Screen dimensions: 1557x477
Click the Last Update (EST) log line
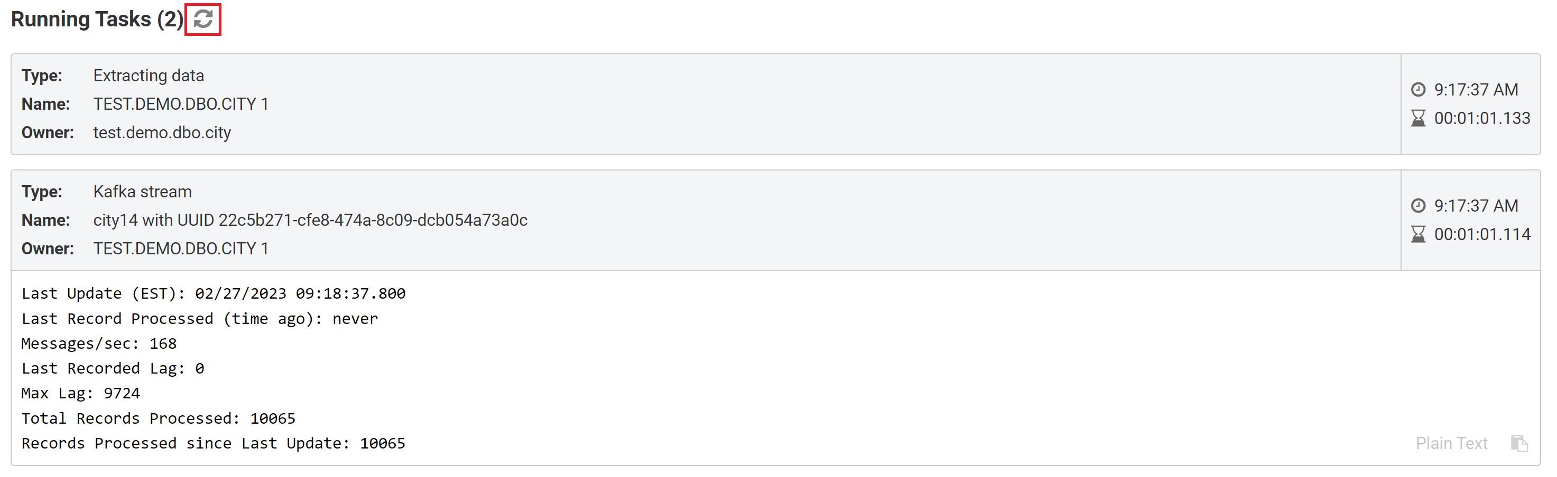point(214,293)
